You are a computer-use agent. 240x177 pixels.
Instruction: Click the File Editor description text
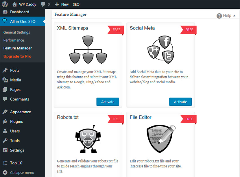(156, 163)
